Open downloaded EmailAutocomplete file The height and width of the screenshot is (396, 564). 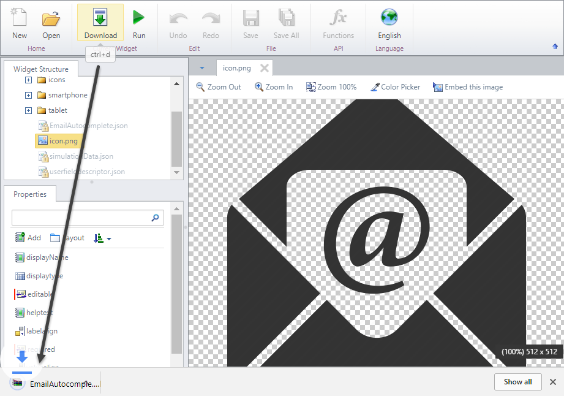(x=55, y=384)
